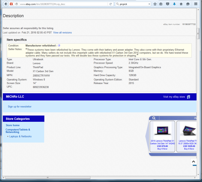
Task: Show bookmarks list icon
Action: click(161, 4)
